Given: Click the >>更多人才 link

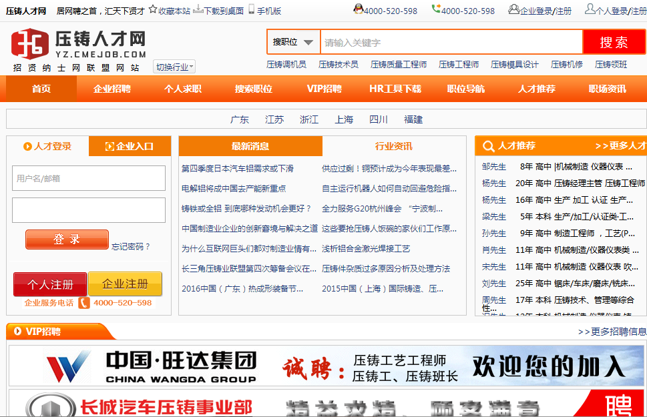Looking at the screenshot, I should [621, 145].
